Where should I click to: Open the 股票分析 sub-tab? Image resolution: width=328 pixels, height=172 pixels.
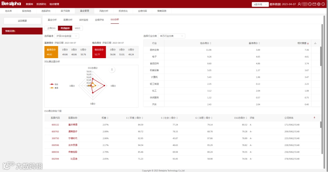coord(68,20)
